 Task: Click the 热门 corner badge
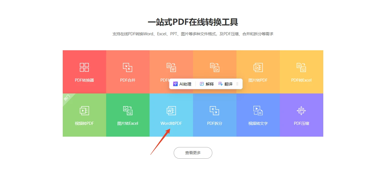coord(67,98)
